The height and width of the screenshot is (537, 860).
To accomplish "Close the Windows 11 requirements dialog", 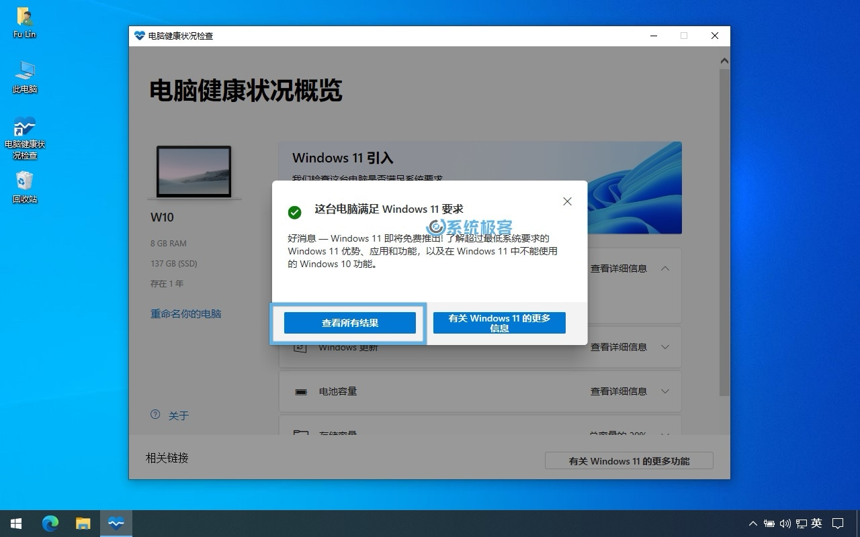I will (x=567, y=201).
